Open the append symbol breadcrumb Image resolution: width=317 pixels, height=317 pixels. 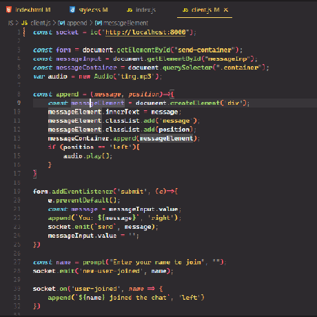(x=77, y=23)
